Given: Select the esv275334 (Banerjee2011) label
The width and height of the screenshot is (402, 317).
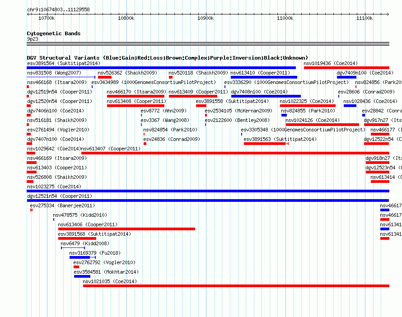Looking at the screenshot, I should pyautogui.click(x=62, y=205).
